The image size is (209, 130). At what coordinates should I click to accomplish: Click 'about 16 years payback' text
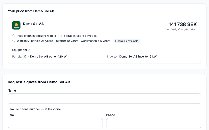pyautogui.click(x=80, y=36)
